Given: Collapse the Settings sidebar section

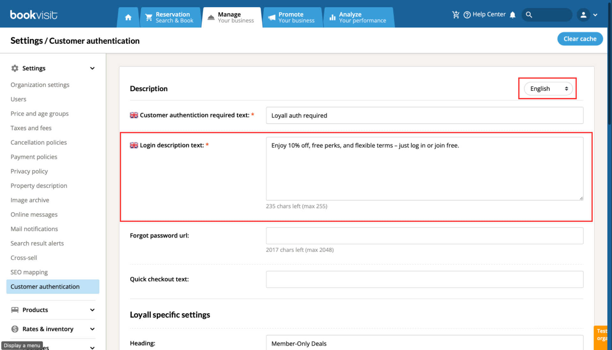Looking at the screenshot, I should [x=92, y=68].
